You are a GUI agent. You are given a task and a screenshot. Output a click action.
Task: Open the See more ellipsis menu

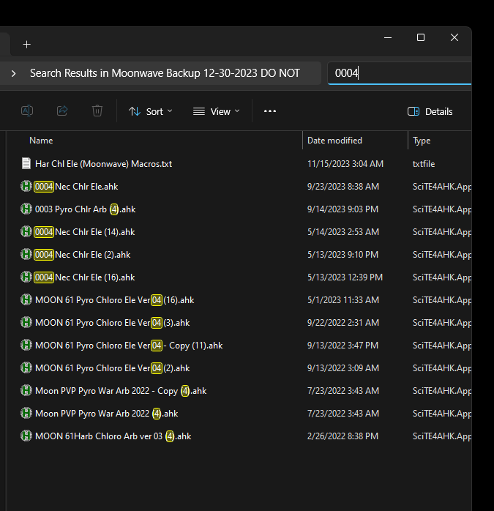click(x=270, y=111)
